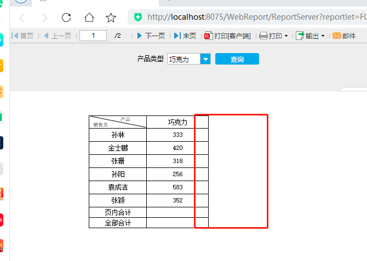Reload the page with refresh icon
This screenshot has width=367, height=261.
coord(66,18)
